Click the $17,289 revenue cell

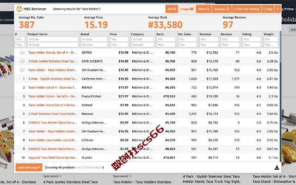click(x=212, y=79)
